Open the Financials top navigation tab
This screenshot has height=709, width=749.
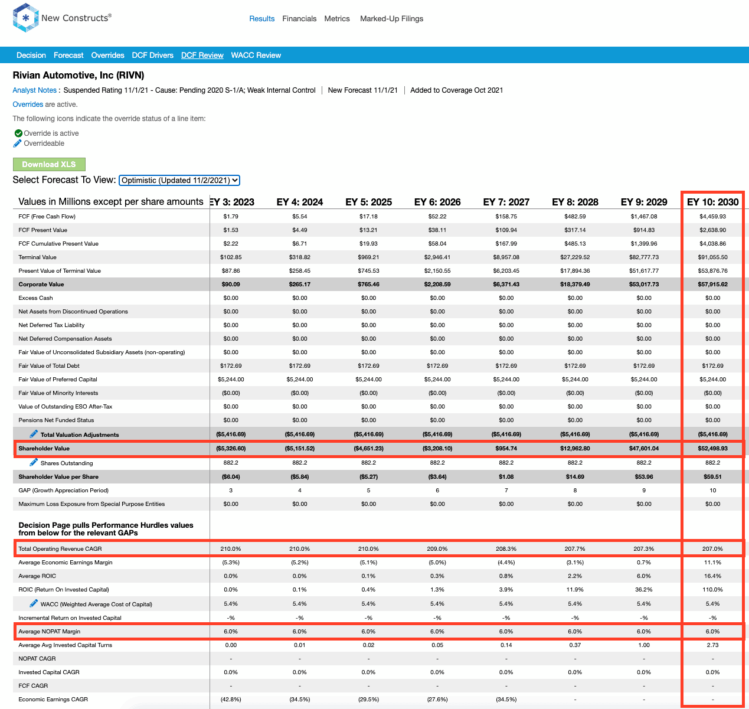coord(299,19)
